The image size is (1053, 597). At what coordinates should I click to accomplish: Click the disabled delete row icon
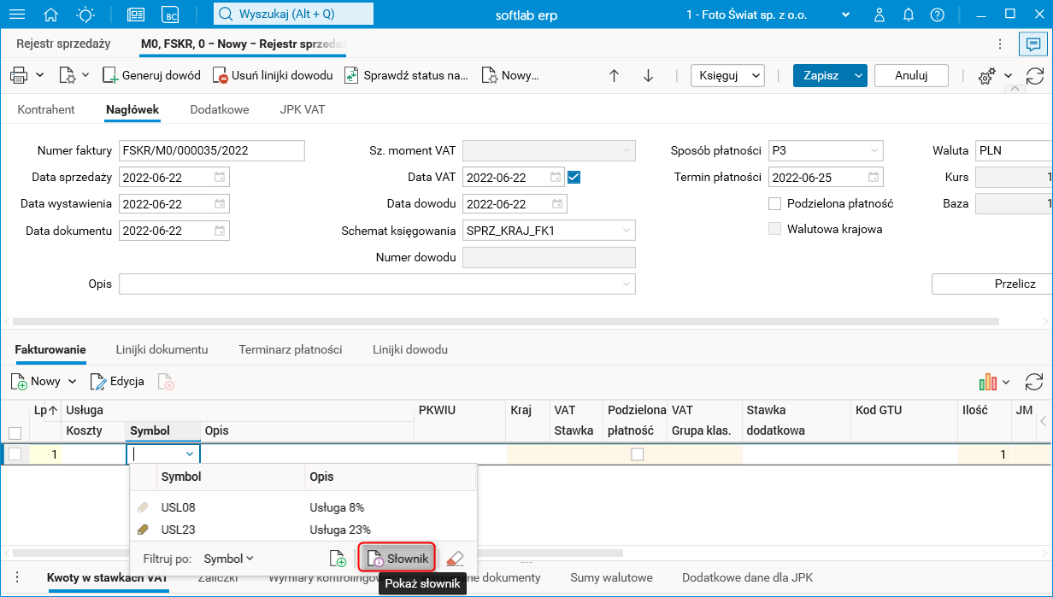167,381
